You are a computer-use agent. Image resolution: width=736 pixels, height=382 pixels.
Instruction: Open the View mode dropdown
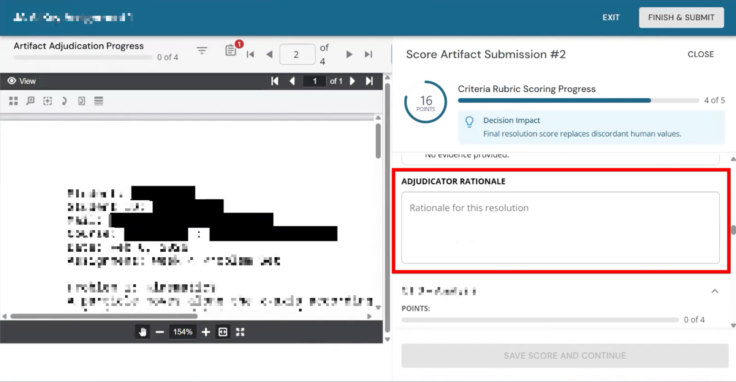click(21, 81)
